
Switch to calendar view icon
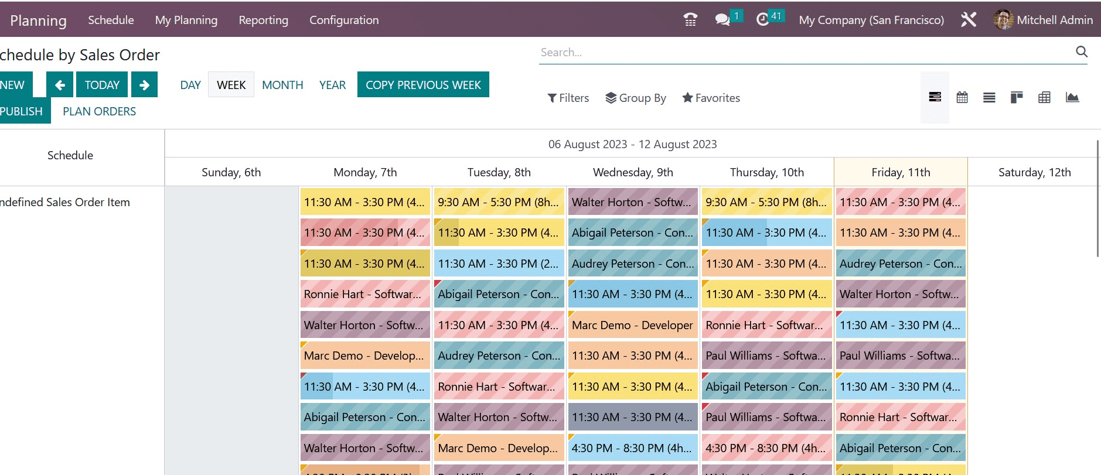[962, 97]
